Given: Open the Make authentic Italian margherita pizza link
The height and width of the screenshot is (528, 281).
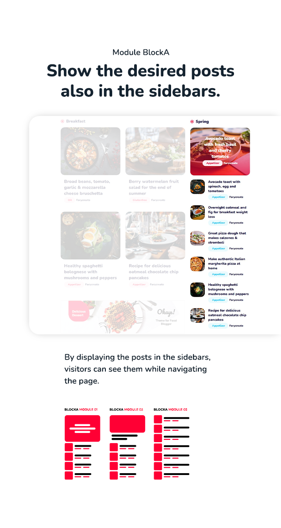Looking at the screenshot, I should pyautogui.click(x=227, y=264).
